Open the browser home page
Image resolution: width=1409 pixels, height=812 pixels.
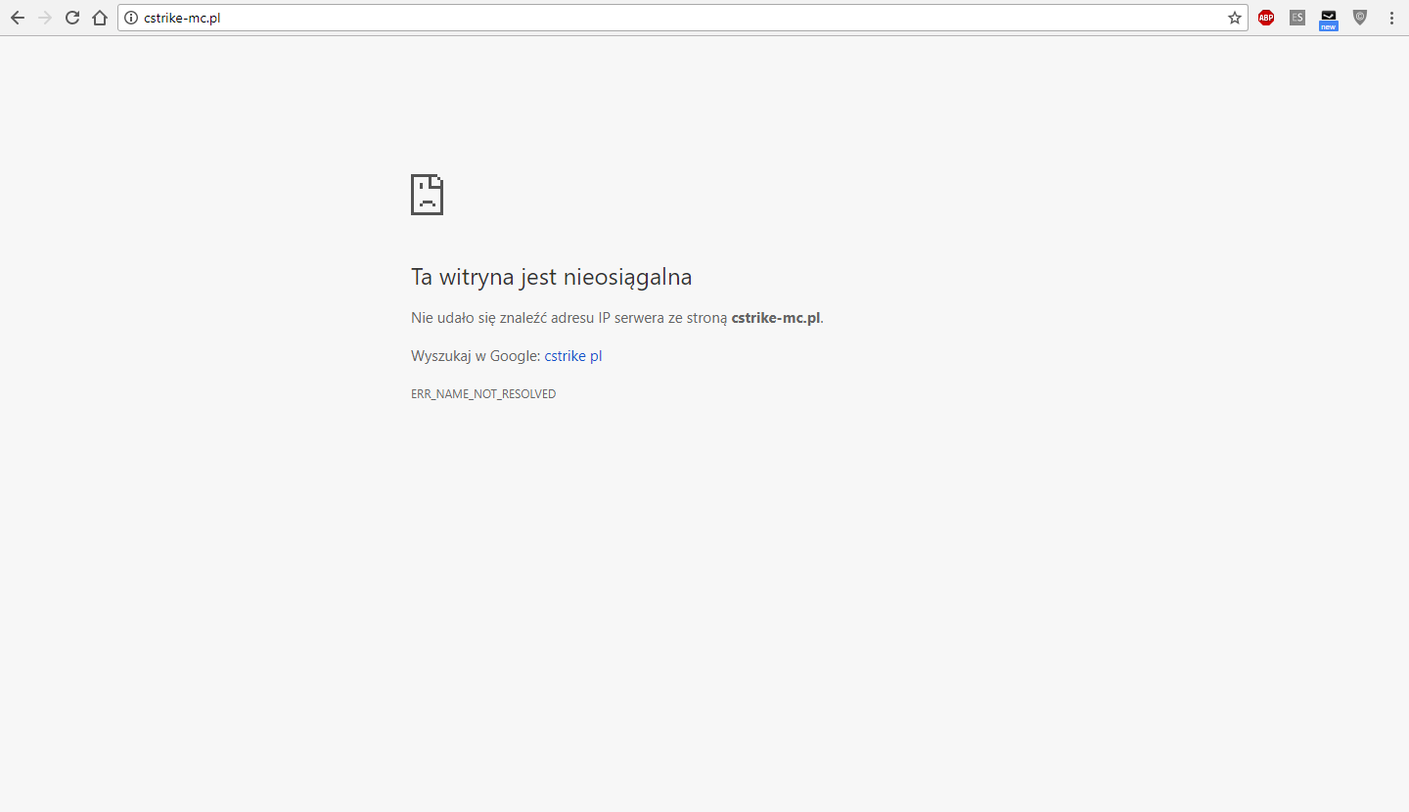point(99,18)
